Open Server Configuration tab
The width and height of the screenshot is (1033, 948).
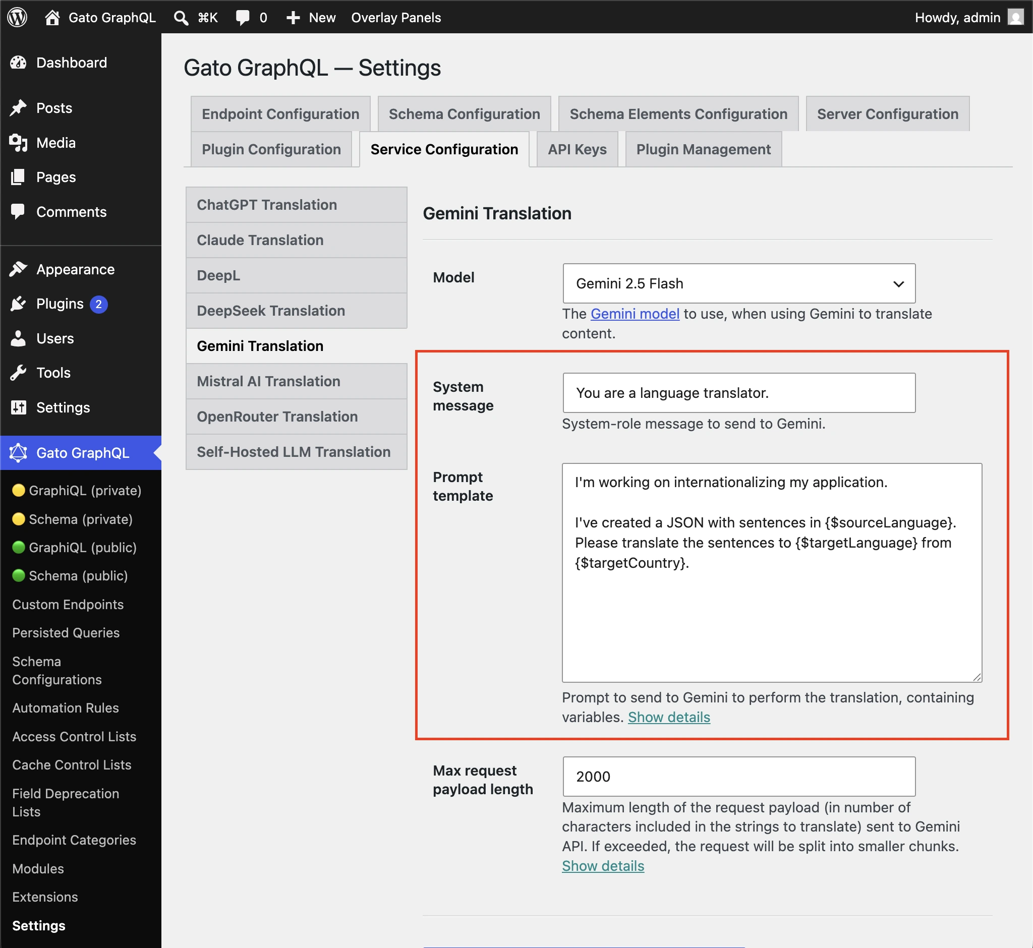(887, 114)
